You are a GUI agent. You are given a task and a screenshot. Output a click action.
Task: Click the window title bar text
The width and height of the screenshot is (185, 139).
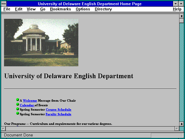[90, 4]
